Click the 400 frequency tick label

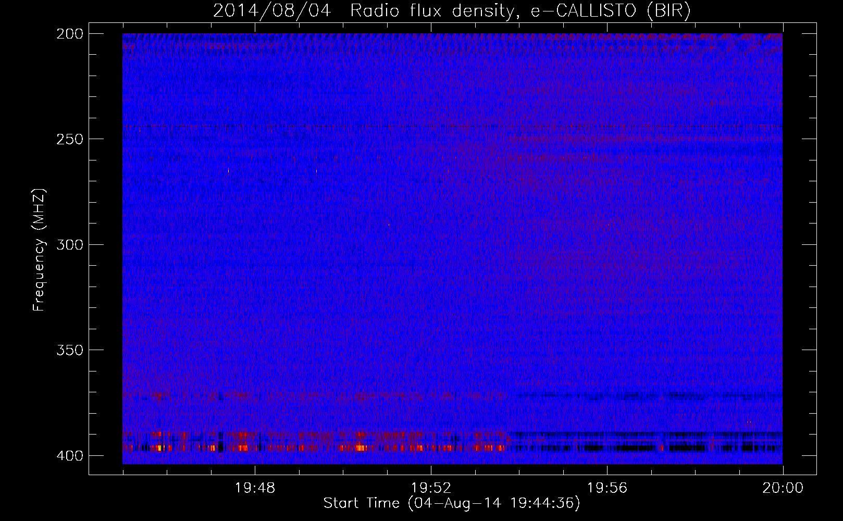[70, 456]
